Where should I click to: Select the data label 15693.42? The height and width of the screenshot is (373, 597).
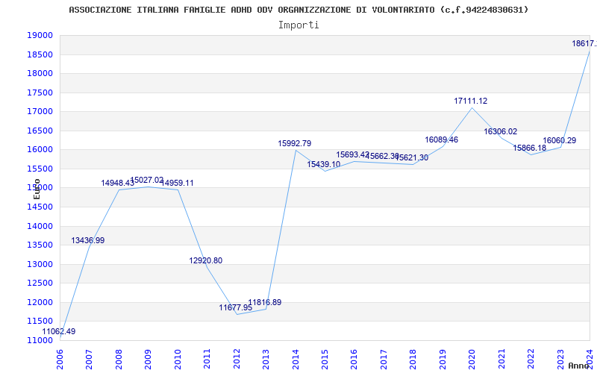[x=352, y=155]
